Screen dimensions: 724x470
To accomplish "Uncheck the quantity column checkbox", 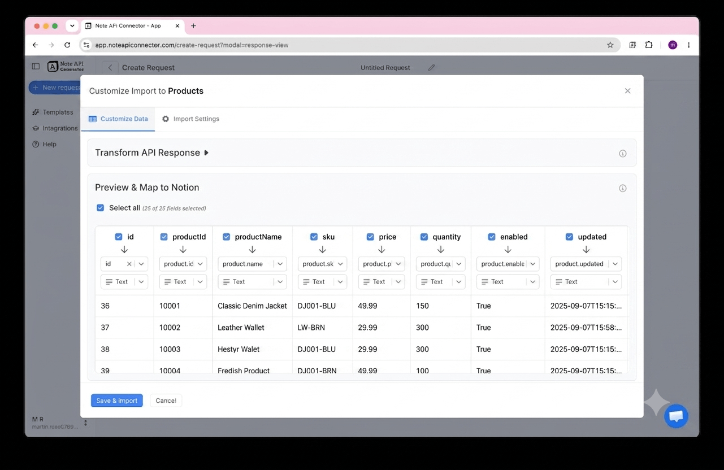I will pyautogui.click(x=424, y=237).
